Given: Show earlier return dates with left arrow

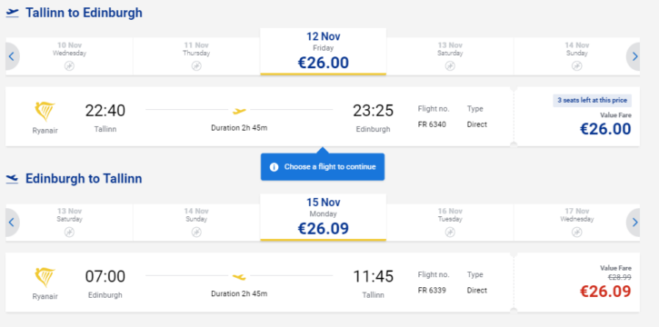Looking at the screenshot, I should pyautogui.click(x=12, y=222).
